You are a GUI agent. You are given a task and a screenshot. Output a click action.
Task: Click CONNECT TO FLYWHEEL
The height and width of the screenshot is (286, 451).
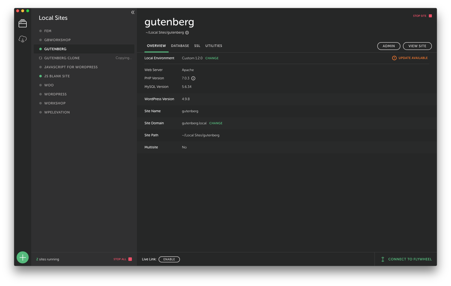[410, 259]
